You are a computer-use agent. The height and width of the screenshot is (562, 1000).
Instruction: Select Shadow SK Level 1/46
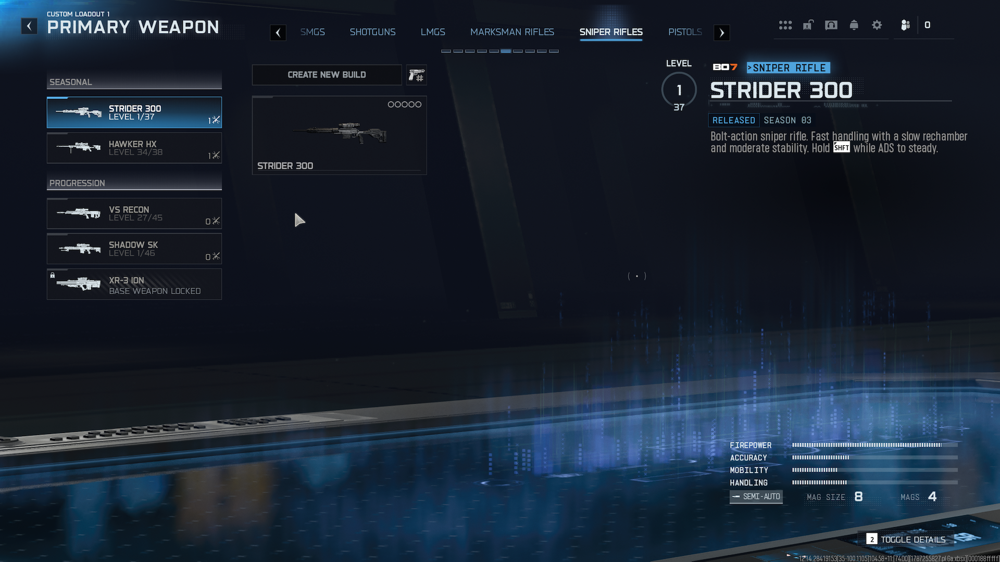[134, 249]
